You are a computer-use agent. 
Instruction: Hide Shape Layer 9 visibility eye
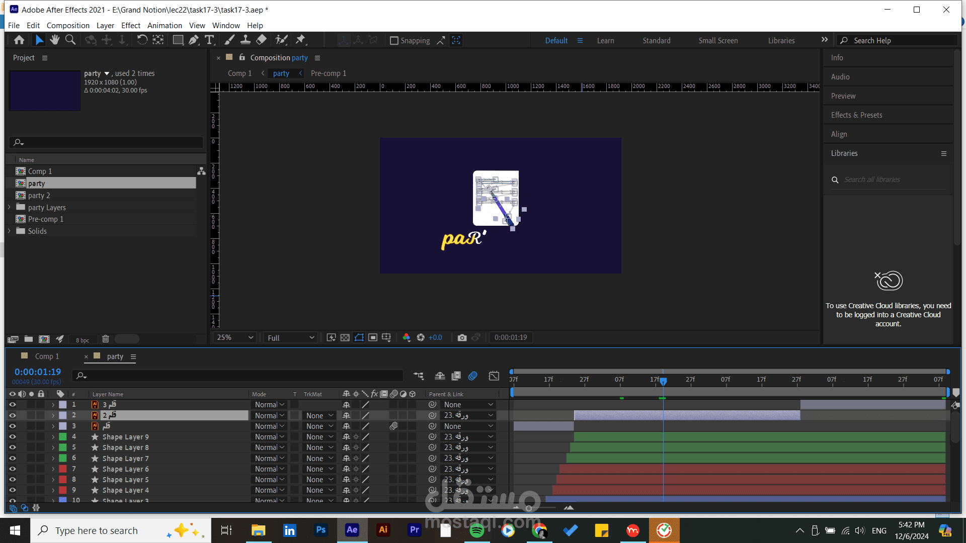pos(13,437)
